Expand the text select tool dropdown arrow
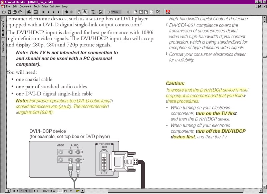Viewport: 267px width, 194px height. (x=97, y=12)
